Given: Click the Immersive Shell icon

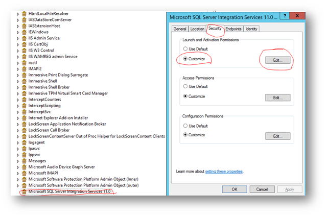Looking at the screenshot, I should tap(24, 81).
